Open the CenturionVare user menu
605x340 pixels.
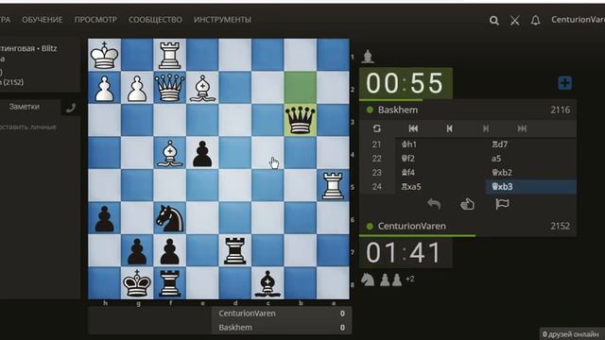[x=578, y=20]
